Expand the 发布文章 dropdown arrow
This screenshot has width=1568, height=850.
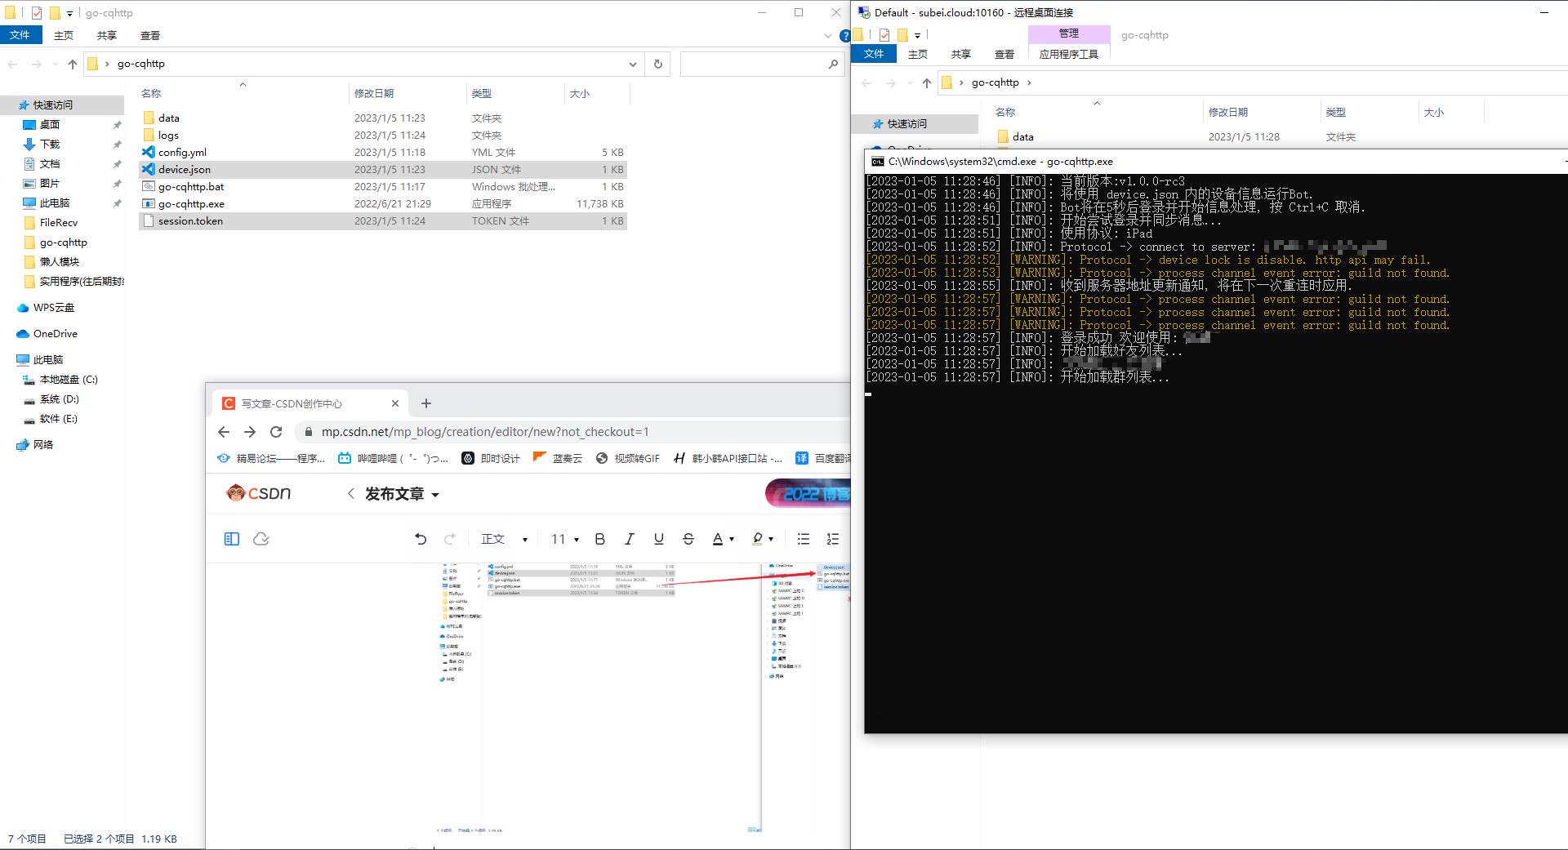(435, 495)
